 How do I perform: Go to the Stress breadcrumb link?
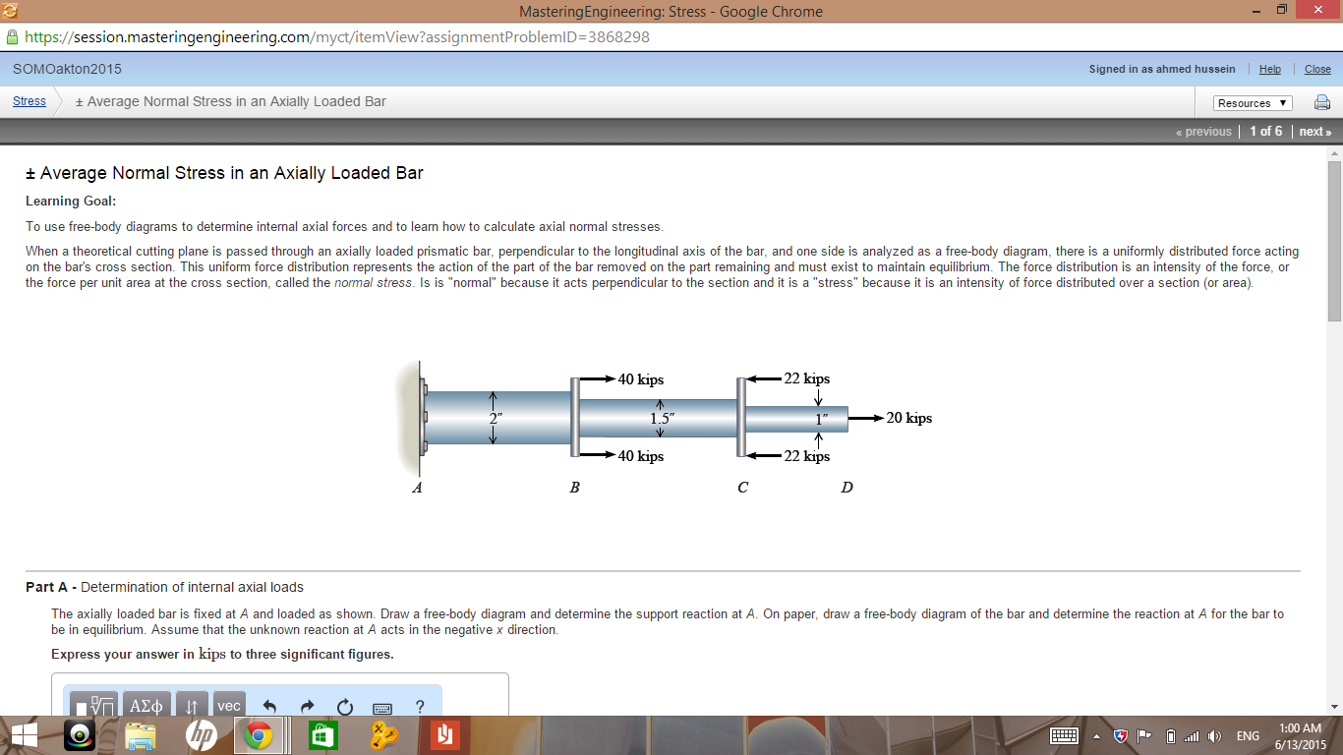29,101
